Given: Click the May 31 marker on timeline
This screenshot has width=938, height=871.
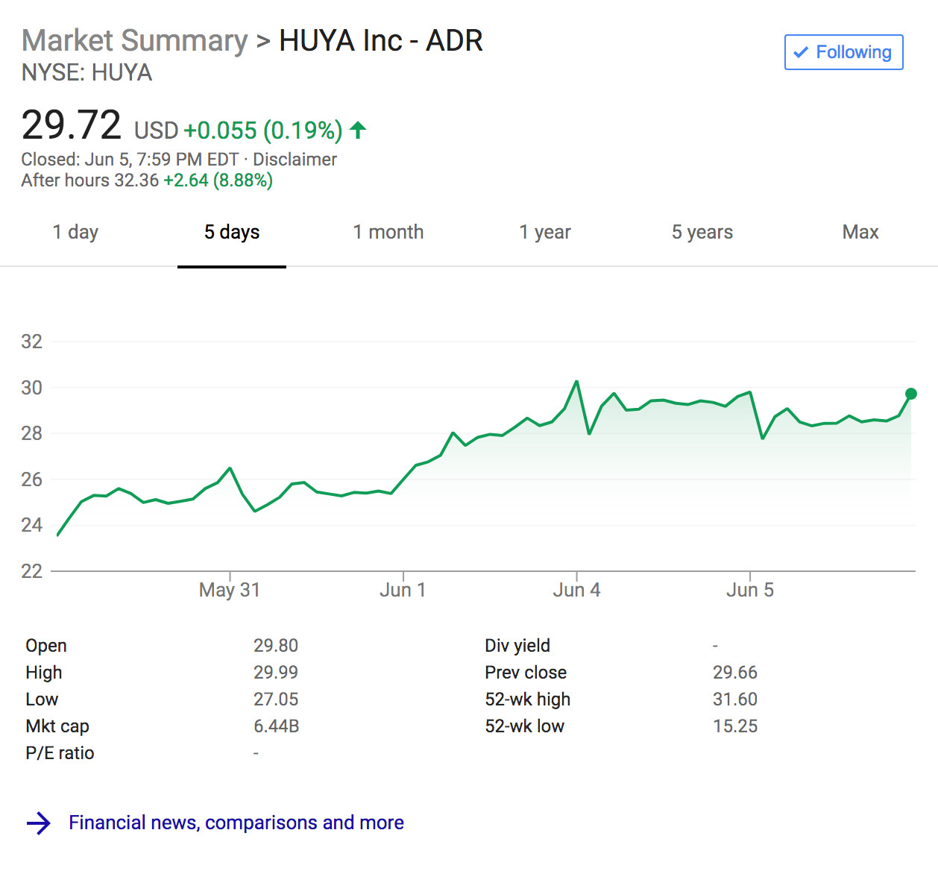Looking at the screenshot, I should pyautogui.click(x=230, y=590).
